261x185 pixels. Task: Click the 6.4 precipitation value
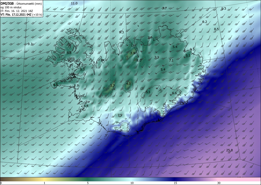86,106
